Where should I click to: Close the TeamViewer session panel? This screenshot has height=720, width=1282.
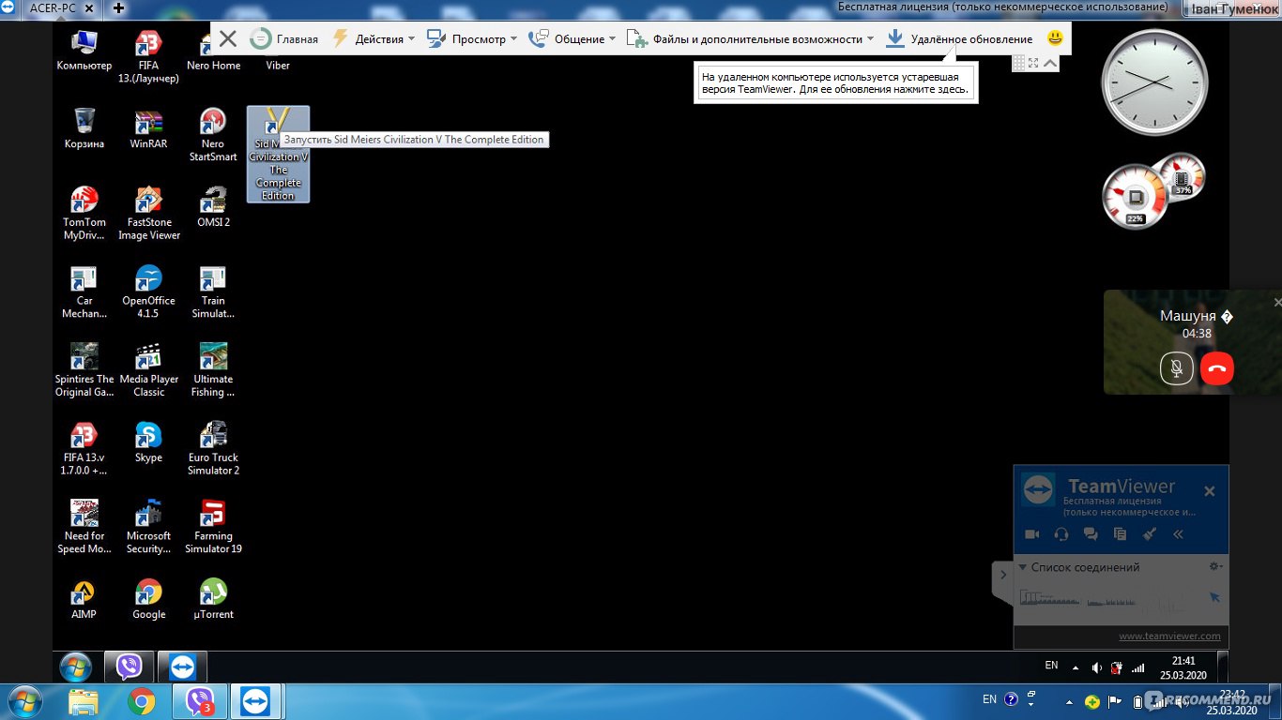click(1210, 491)
